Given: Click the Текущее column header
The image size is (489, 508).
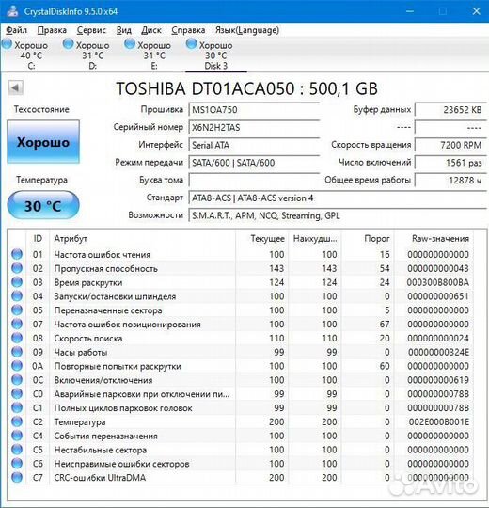Looking at the screenshot, I should pos(267,239).
